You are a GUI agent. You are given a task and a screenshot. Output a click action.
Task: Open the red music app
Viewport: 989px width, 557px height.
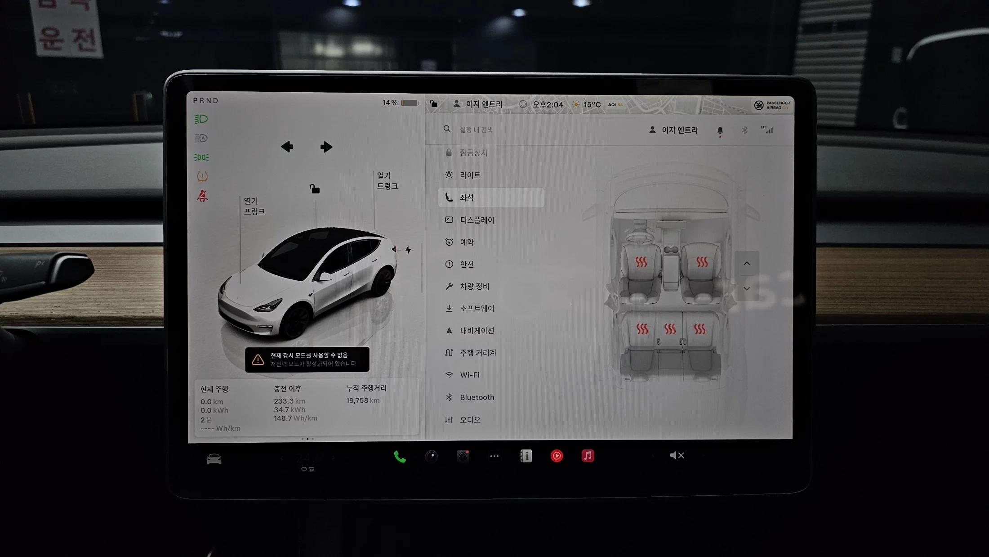coord(588,456)
